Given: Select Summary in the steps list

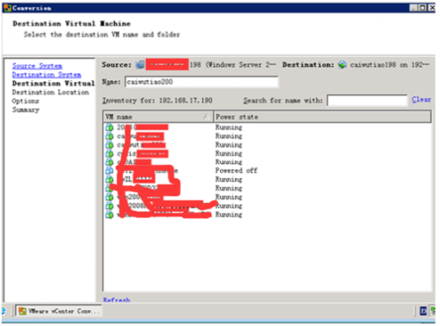Looking at the screenshot, I should 26,110.
